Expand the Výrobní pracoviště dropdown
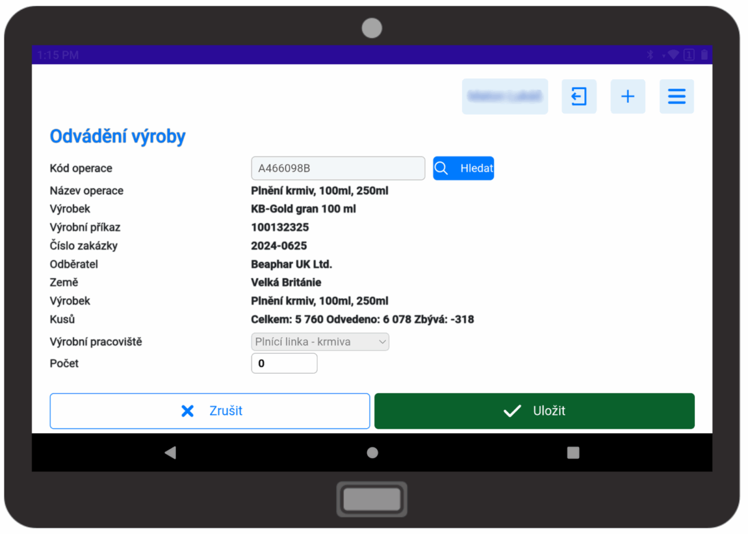 (x=320, y=342)
